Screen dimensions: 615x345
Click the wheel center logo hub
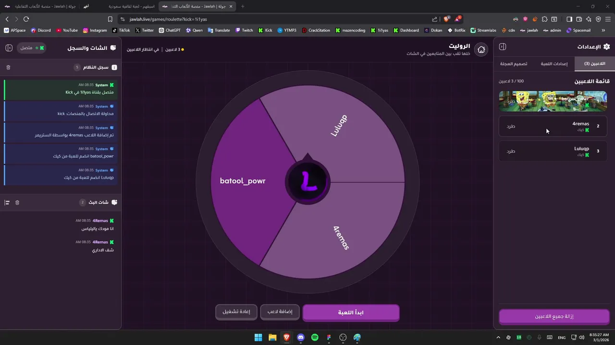pyautogui.click(x=307, y=182)
